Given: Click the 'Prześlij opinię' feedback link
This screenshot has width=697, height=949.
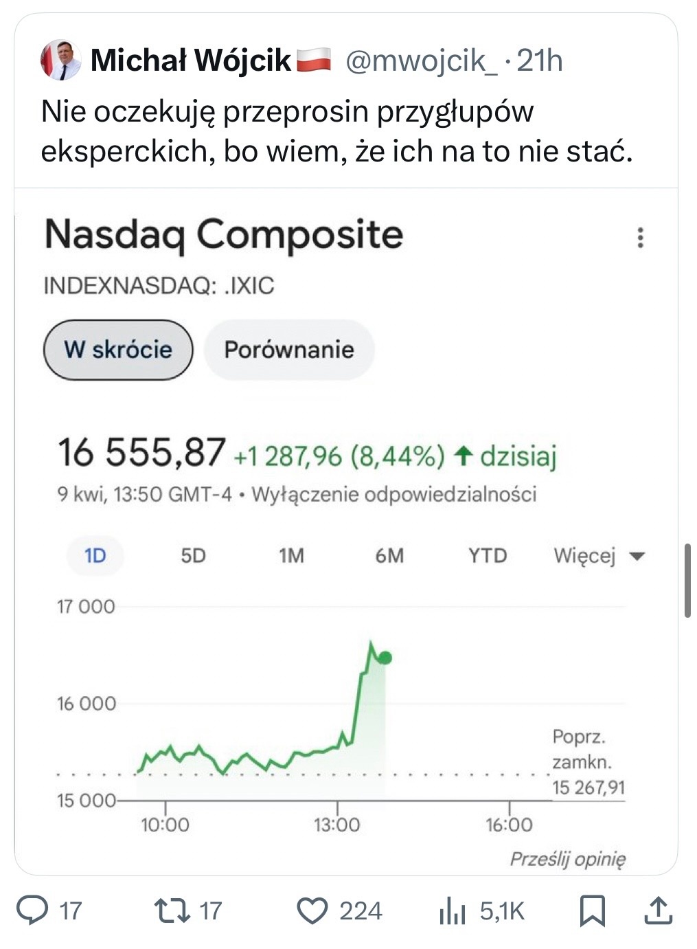Looking at the screenshot, I should pyautogui.click(x=567, y=859).
